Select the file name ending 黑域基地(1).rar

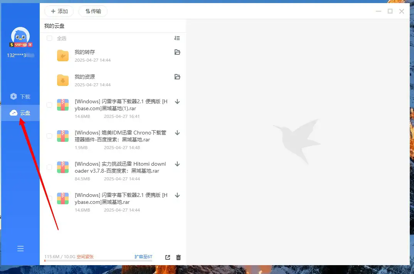121,105
